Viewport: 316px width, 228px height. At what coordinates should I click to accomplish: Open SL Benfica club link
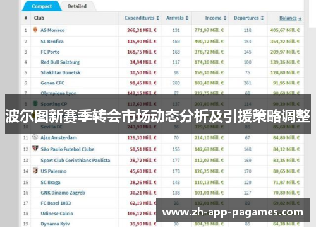coord(52,42)
